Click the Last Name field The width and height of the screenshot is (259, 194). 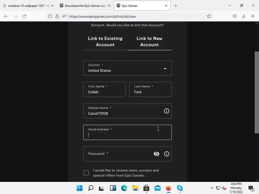150,89
